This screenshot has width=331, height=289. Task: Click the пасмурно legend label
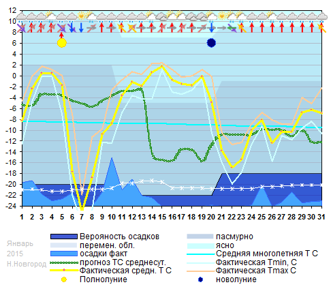point(234,237)
